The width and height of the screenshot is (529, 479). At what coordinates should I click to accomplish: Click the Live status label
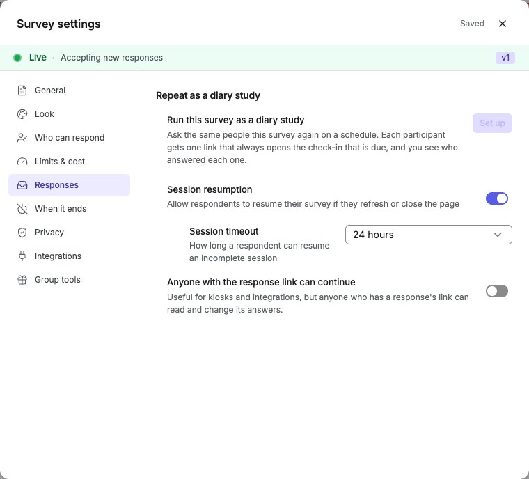point(38,57)
